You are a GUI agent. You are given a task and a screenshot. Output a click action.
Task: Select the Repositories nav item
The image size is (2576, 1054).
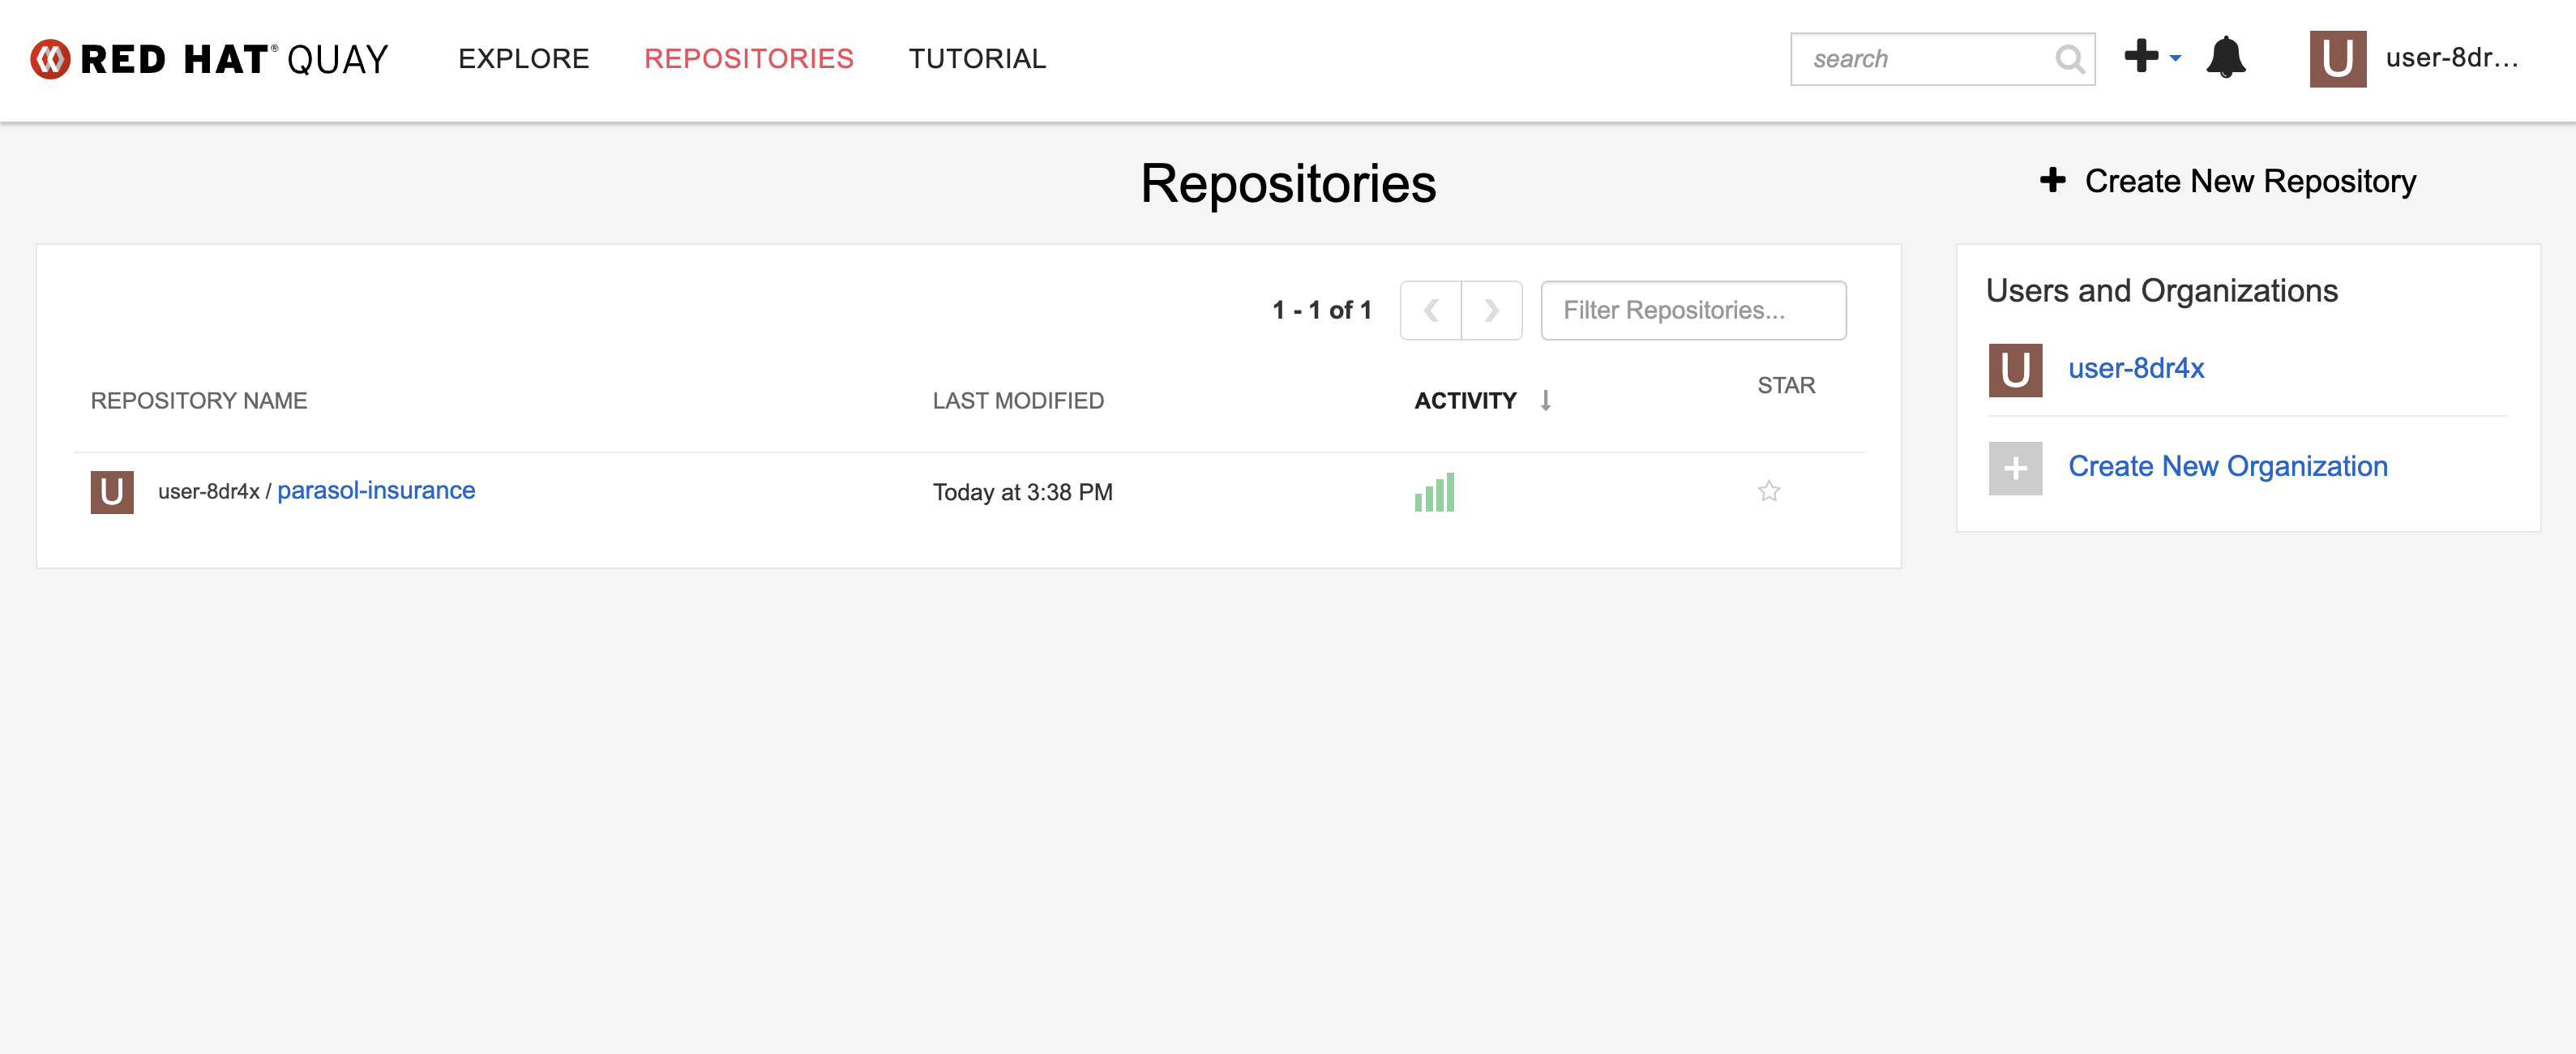[748, 59]
